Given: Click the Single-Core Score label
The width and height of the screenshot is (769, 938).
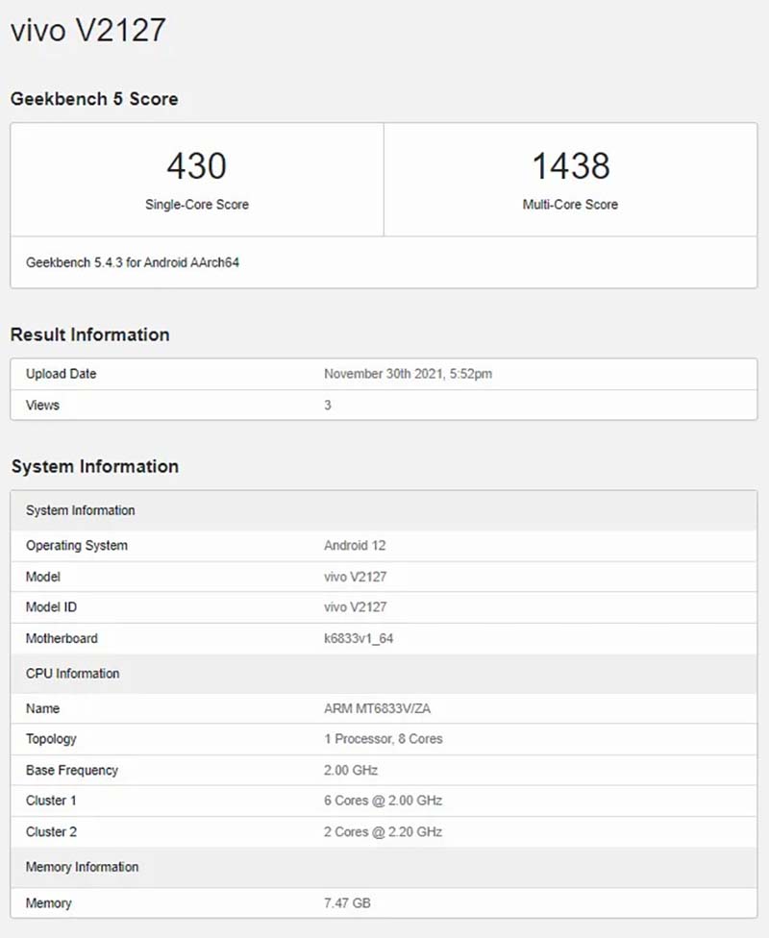Looking at the screenshot, I should click(197, 205).
